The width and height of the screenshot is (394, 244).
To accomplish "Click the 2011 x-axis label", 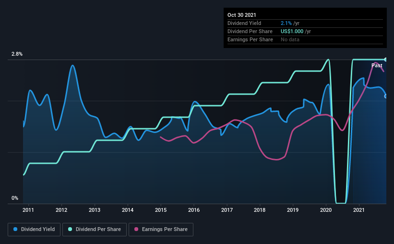I will pos(28,210).
